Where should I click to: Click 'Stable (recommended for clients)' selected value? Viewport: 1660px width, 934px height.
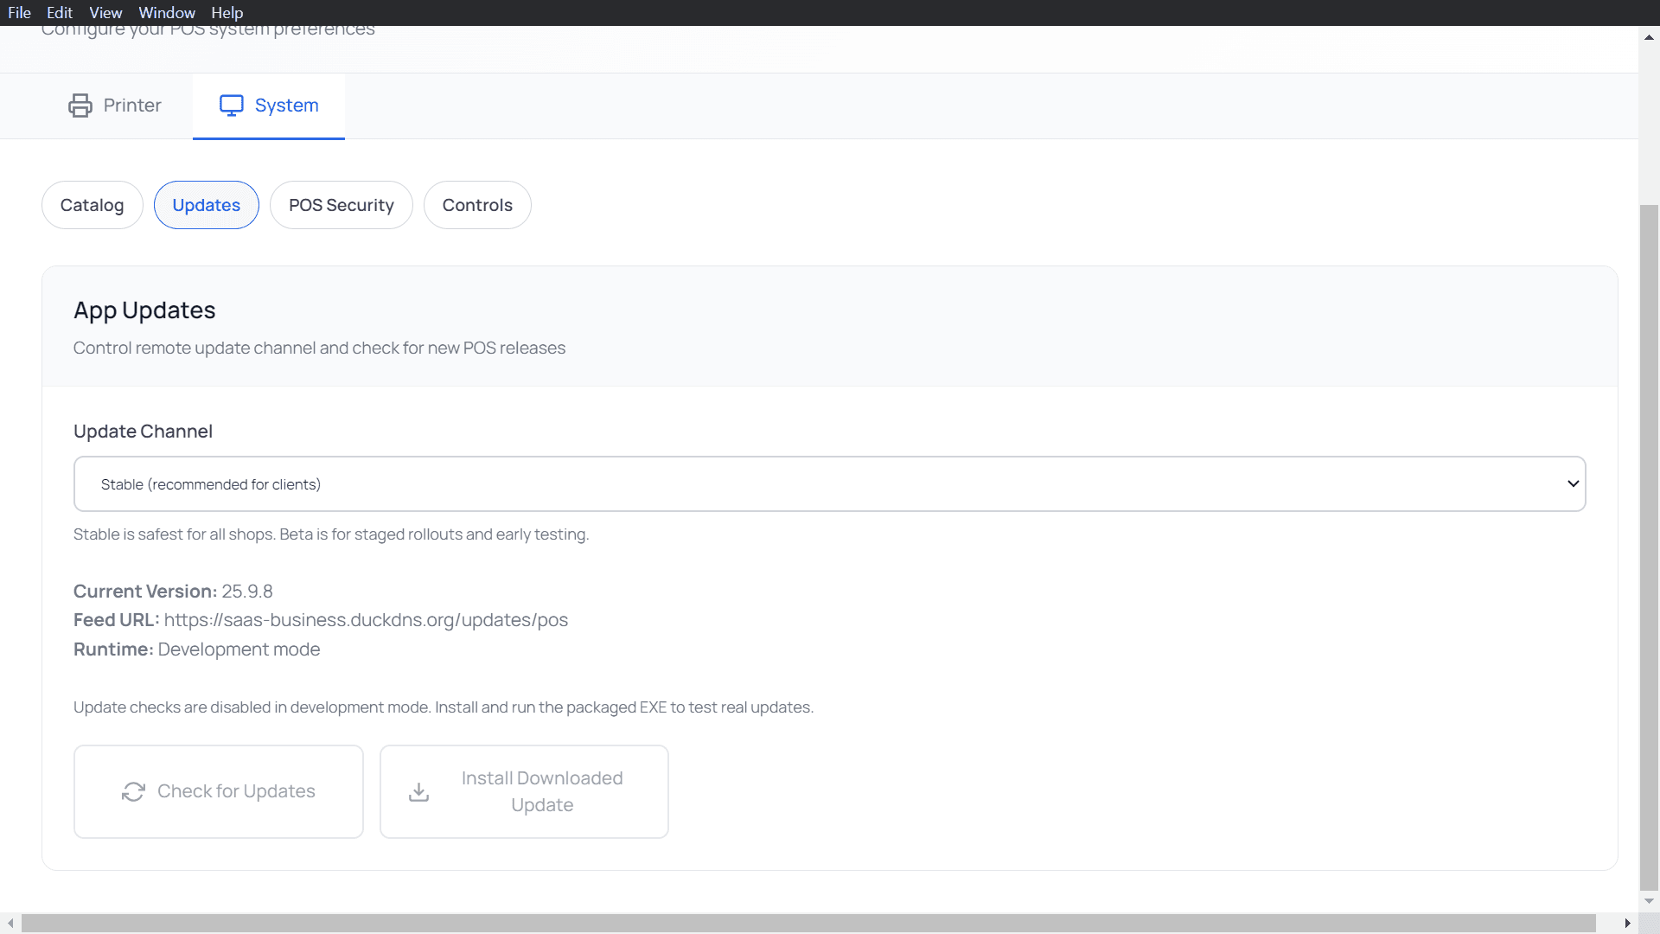[211, 484]
